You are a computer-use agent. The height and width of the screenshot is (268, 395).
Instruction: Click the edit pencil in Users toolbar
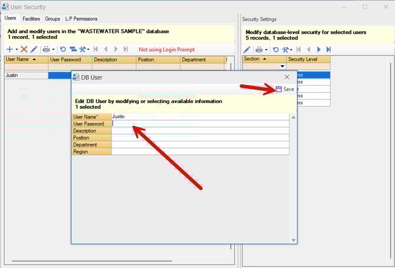click(34, 49)
